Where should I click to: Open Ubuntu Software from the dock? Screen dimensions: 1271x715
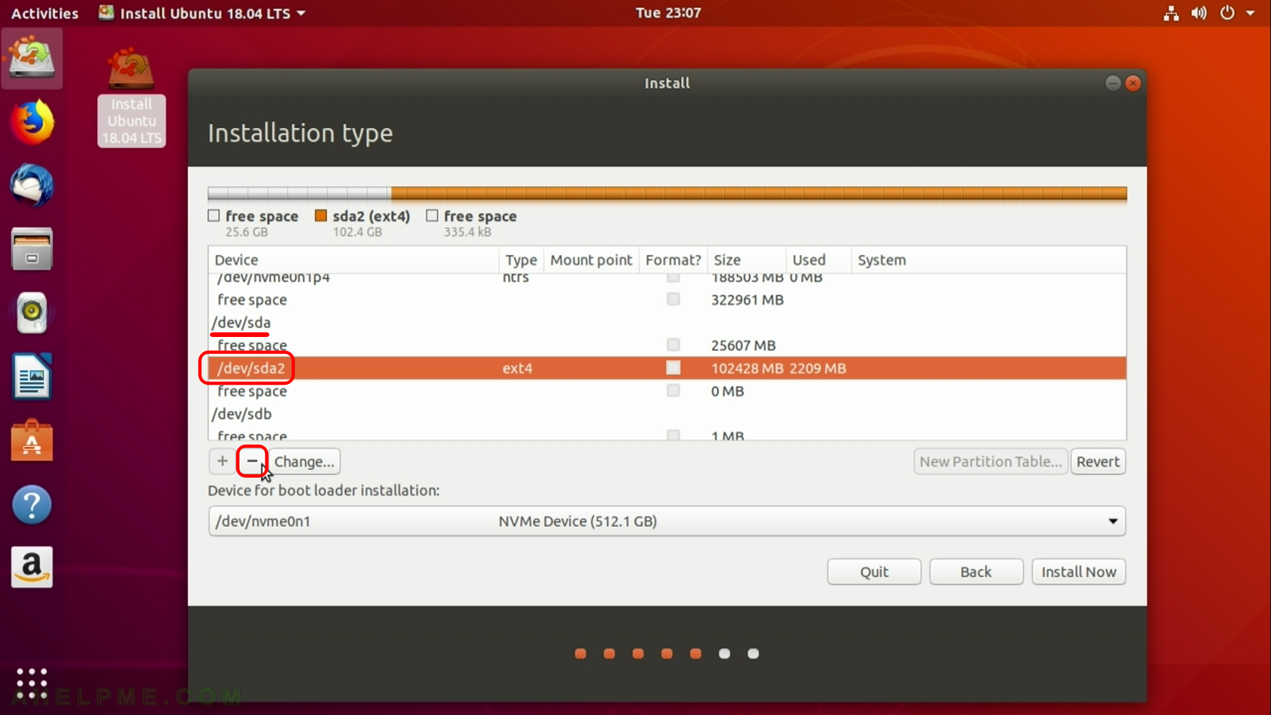(x=32, y=440)
